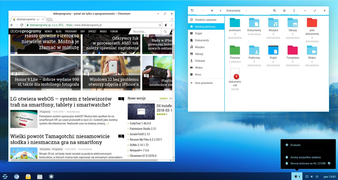The width and height of the screenshot is (338, 180).
Task: Open Wideo in file manager sidebar
Action: (206, 68)
